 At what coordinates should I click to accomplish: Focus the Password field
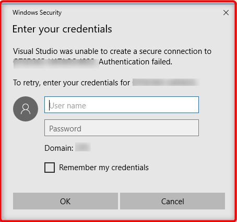[x=122, y=128]
